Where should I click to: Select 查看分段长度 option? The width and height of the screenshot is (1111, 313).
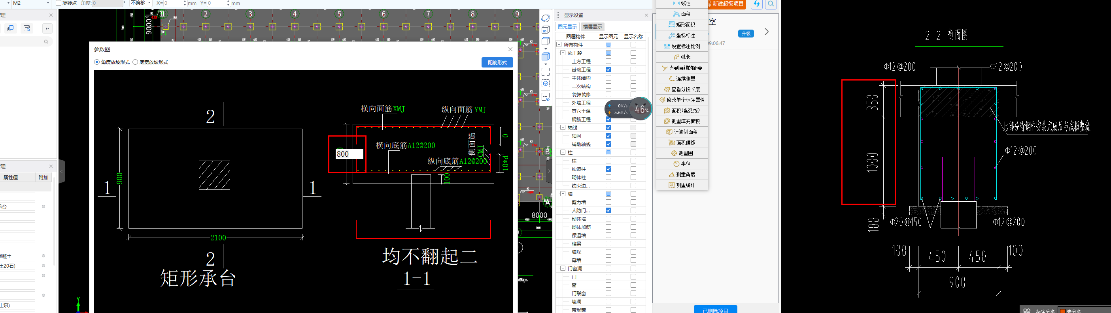click(682, 89)
